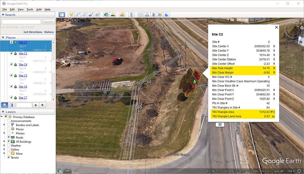The image size is (304, 174).
Task: Open the Site C7 place link
Action: coord(23,97)
